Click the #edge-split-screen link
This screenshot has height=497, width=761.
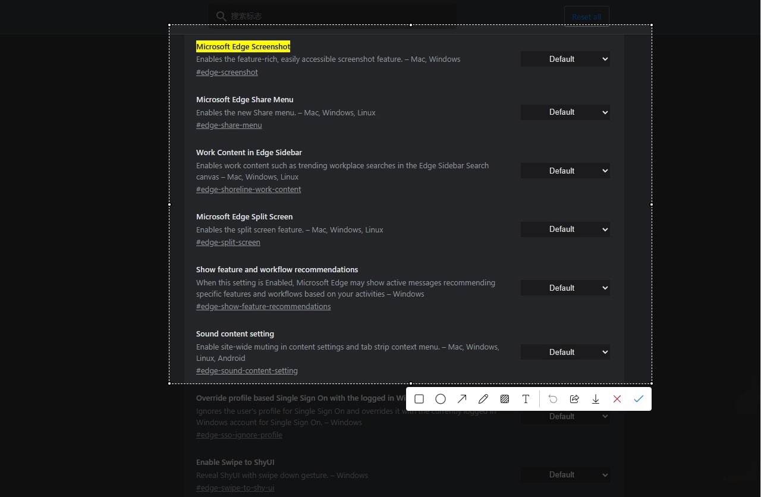point(228,242)
